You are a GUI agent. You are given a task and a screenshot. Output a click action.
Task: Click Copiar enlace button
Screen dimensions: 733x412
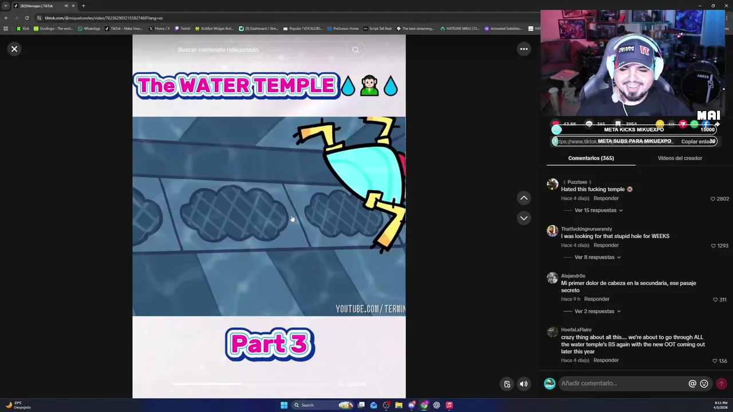697,142
